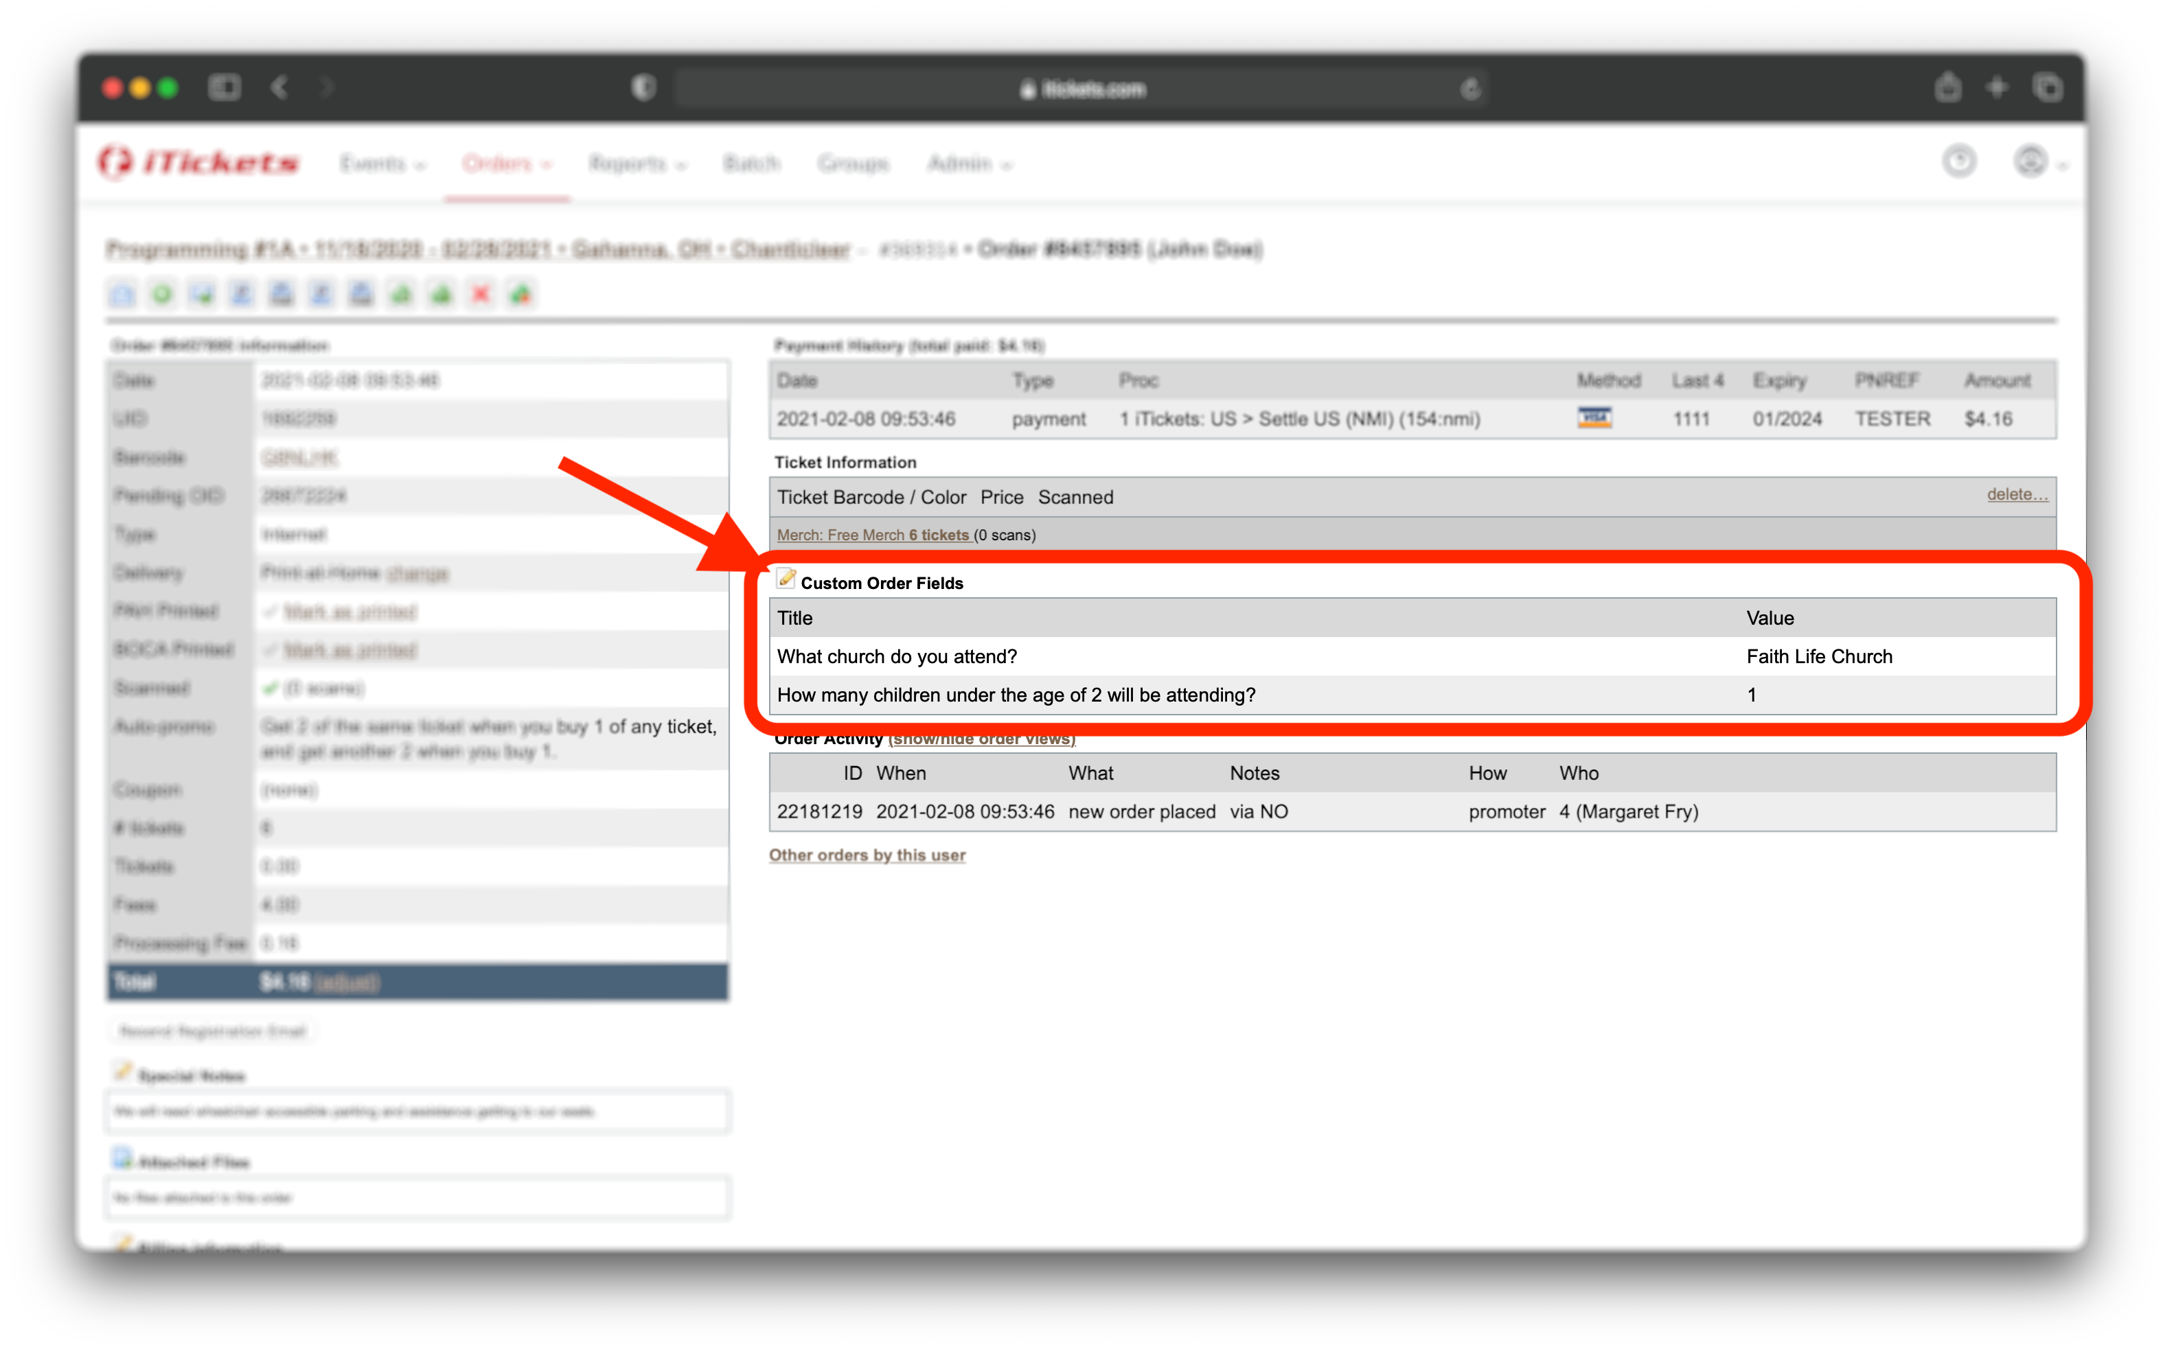Click the iTickets logo
The image size is (2163, 1351).
click(x=198, y=163)
